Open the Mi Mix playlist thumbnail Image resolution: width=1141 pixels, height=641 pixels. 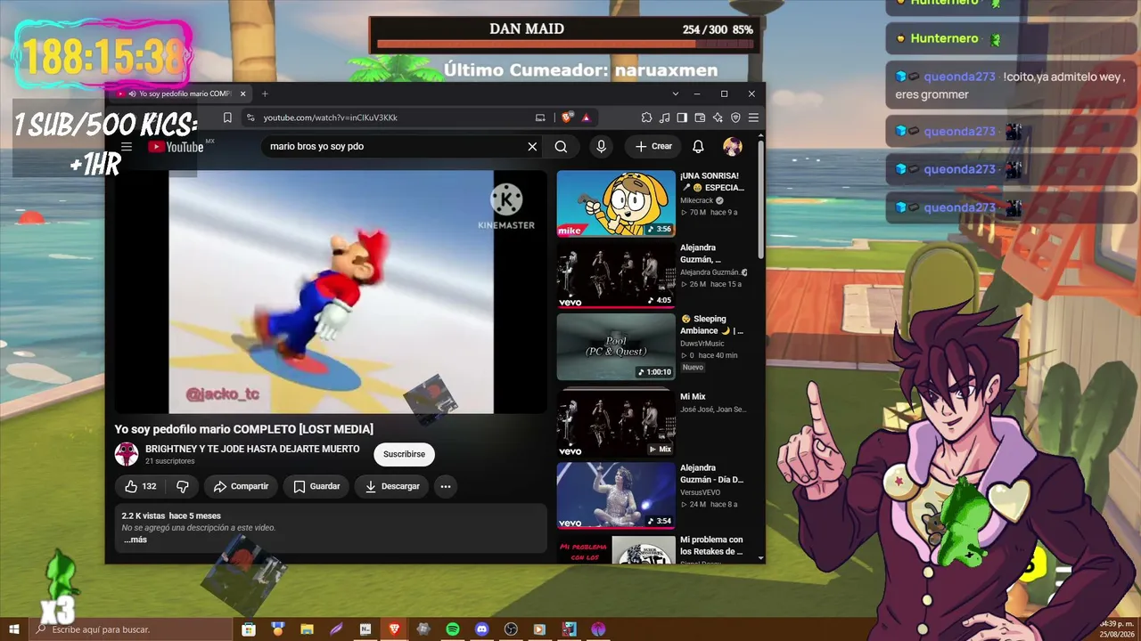pyautogui.click(x=616, y=424)
